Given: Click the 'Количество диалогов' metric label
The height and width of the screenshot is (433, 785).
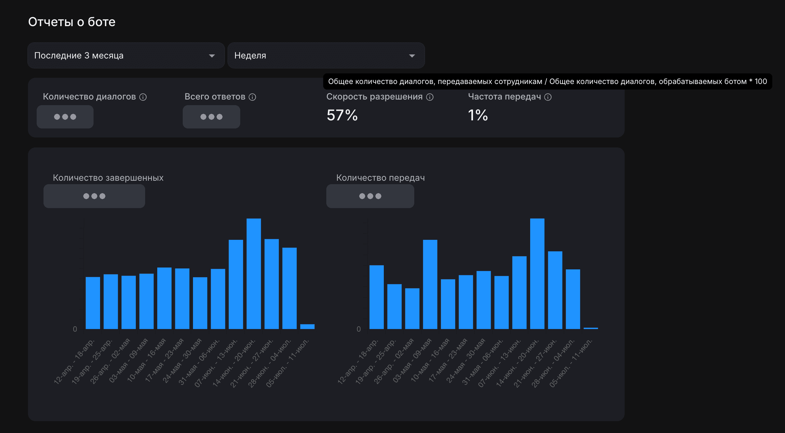Looking at the screenshot, I should (x=89, y=97).
